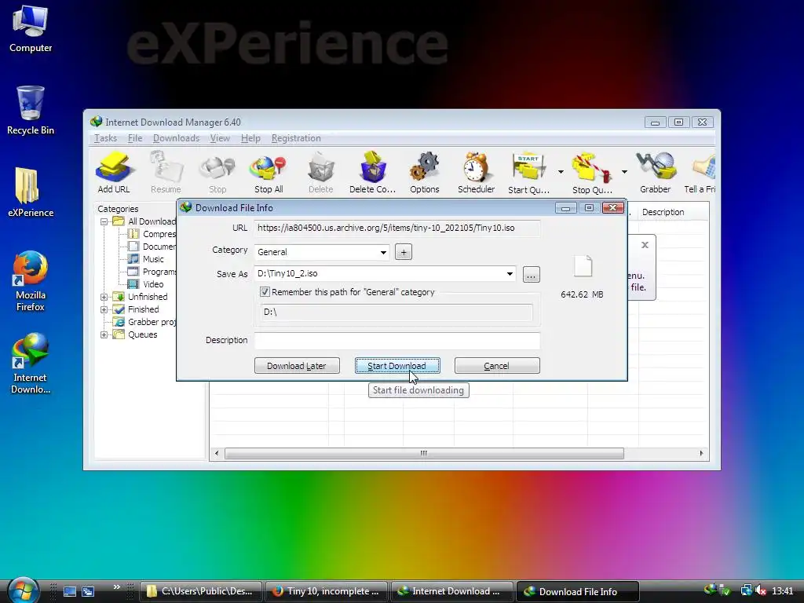The height and width of the screenshot is (603, 804).
Task: Click the scroll right arrow in download list
Action: (701, 453)
